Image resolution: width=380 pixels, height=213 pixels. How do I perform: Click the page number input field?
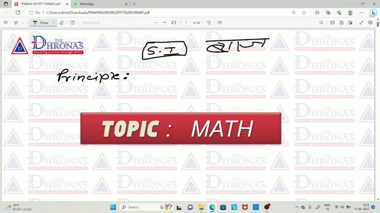pyautogui.click(x=186, y=23)
